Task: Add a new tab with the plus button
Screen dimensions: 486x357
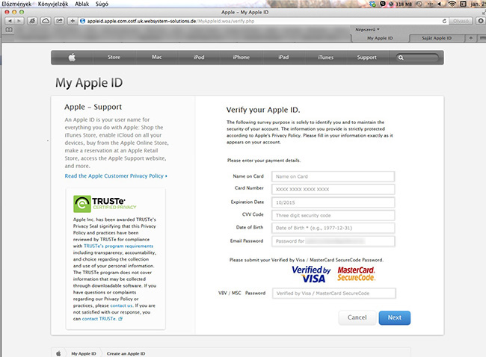Action: (471, 38)
